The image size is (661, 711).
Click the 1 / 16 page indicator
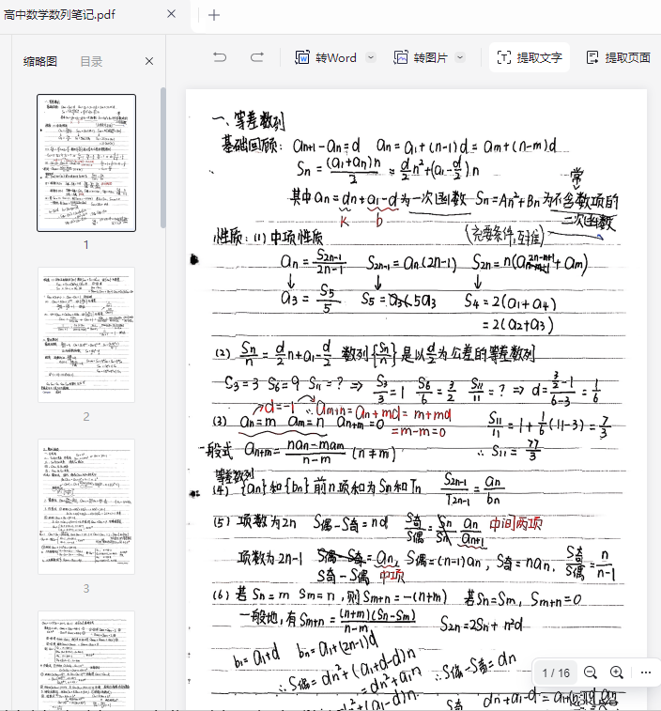[x=556, y=672]
